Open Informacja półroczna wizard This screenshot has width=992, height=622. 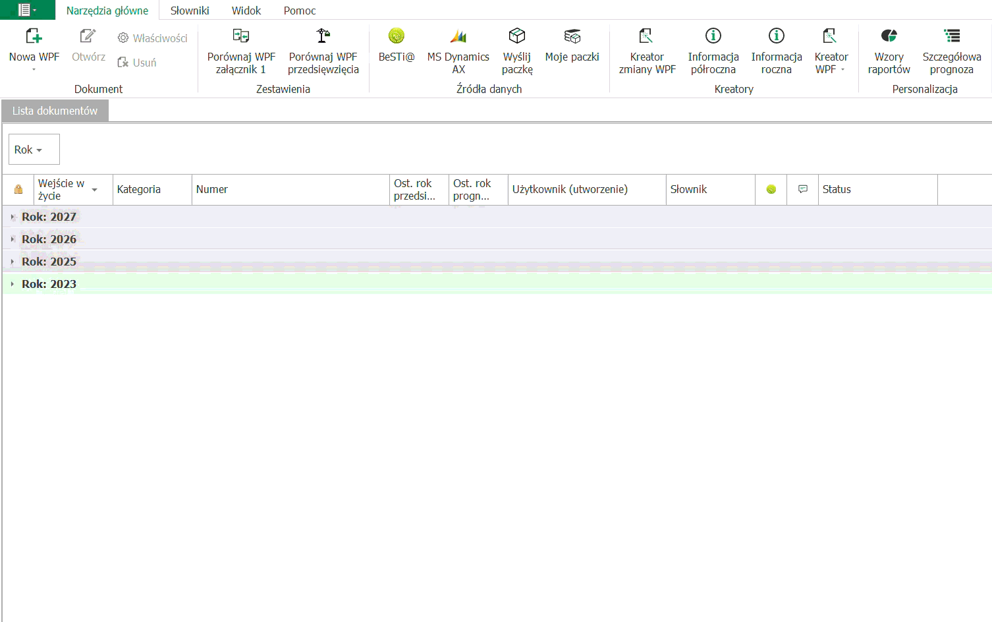(713, 51)
